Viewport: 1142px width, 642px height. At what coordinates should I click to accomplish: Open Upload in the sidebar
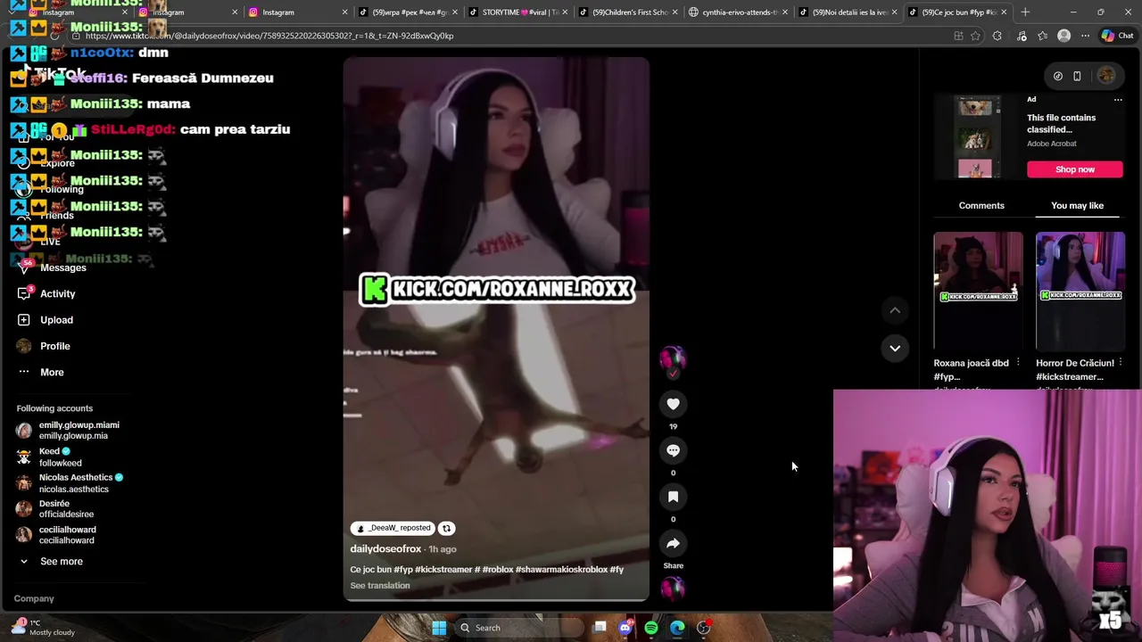point(45,319)
